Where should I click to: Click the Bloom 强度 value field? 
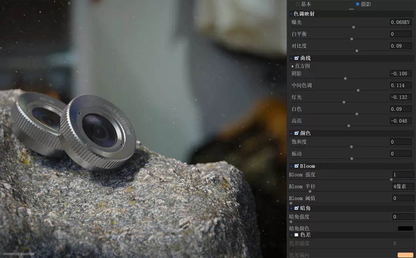coord(403,174)
